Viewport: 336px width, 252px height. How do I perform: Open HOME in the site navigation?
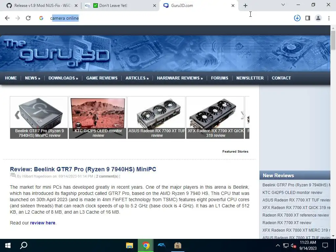pyautogui.click(x=11, y=78)
